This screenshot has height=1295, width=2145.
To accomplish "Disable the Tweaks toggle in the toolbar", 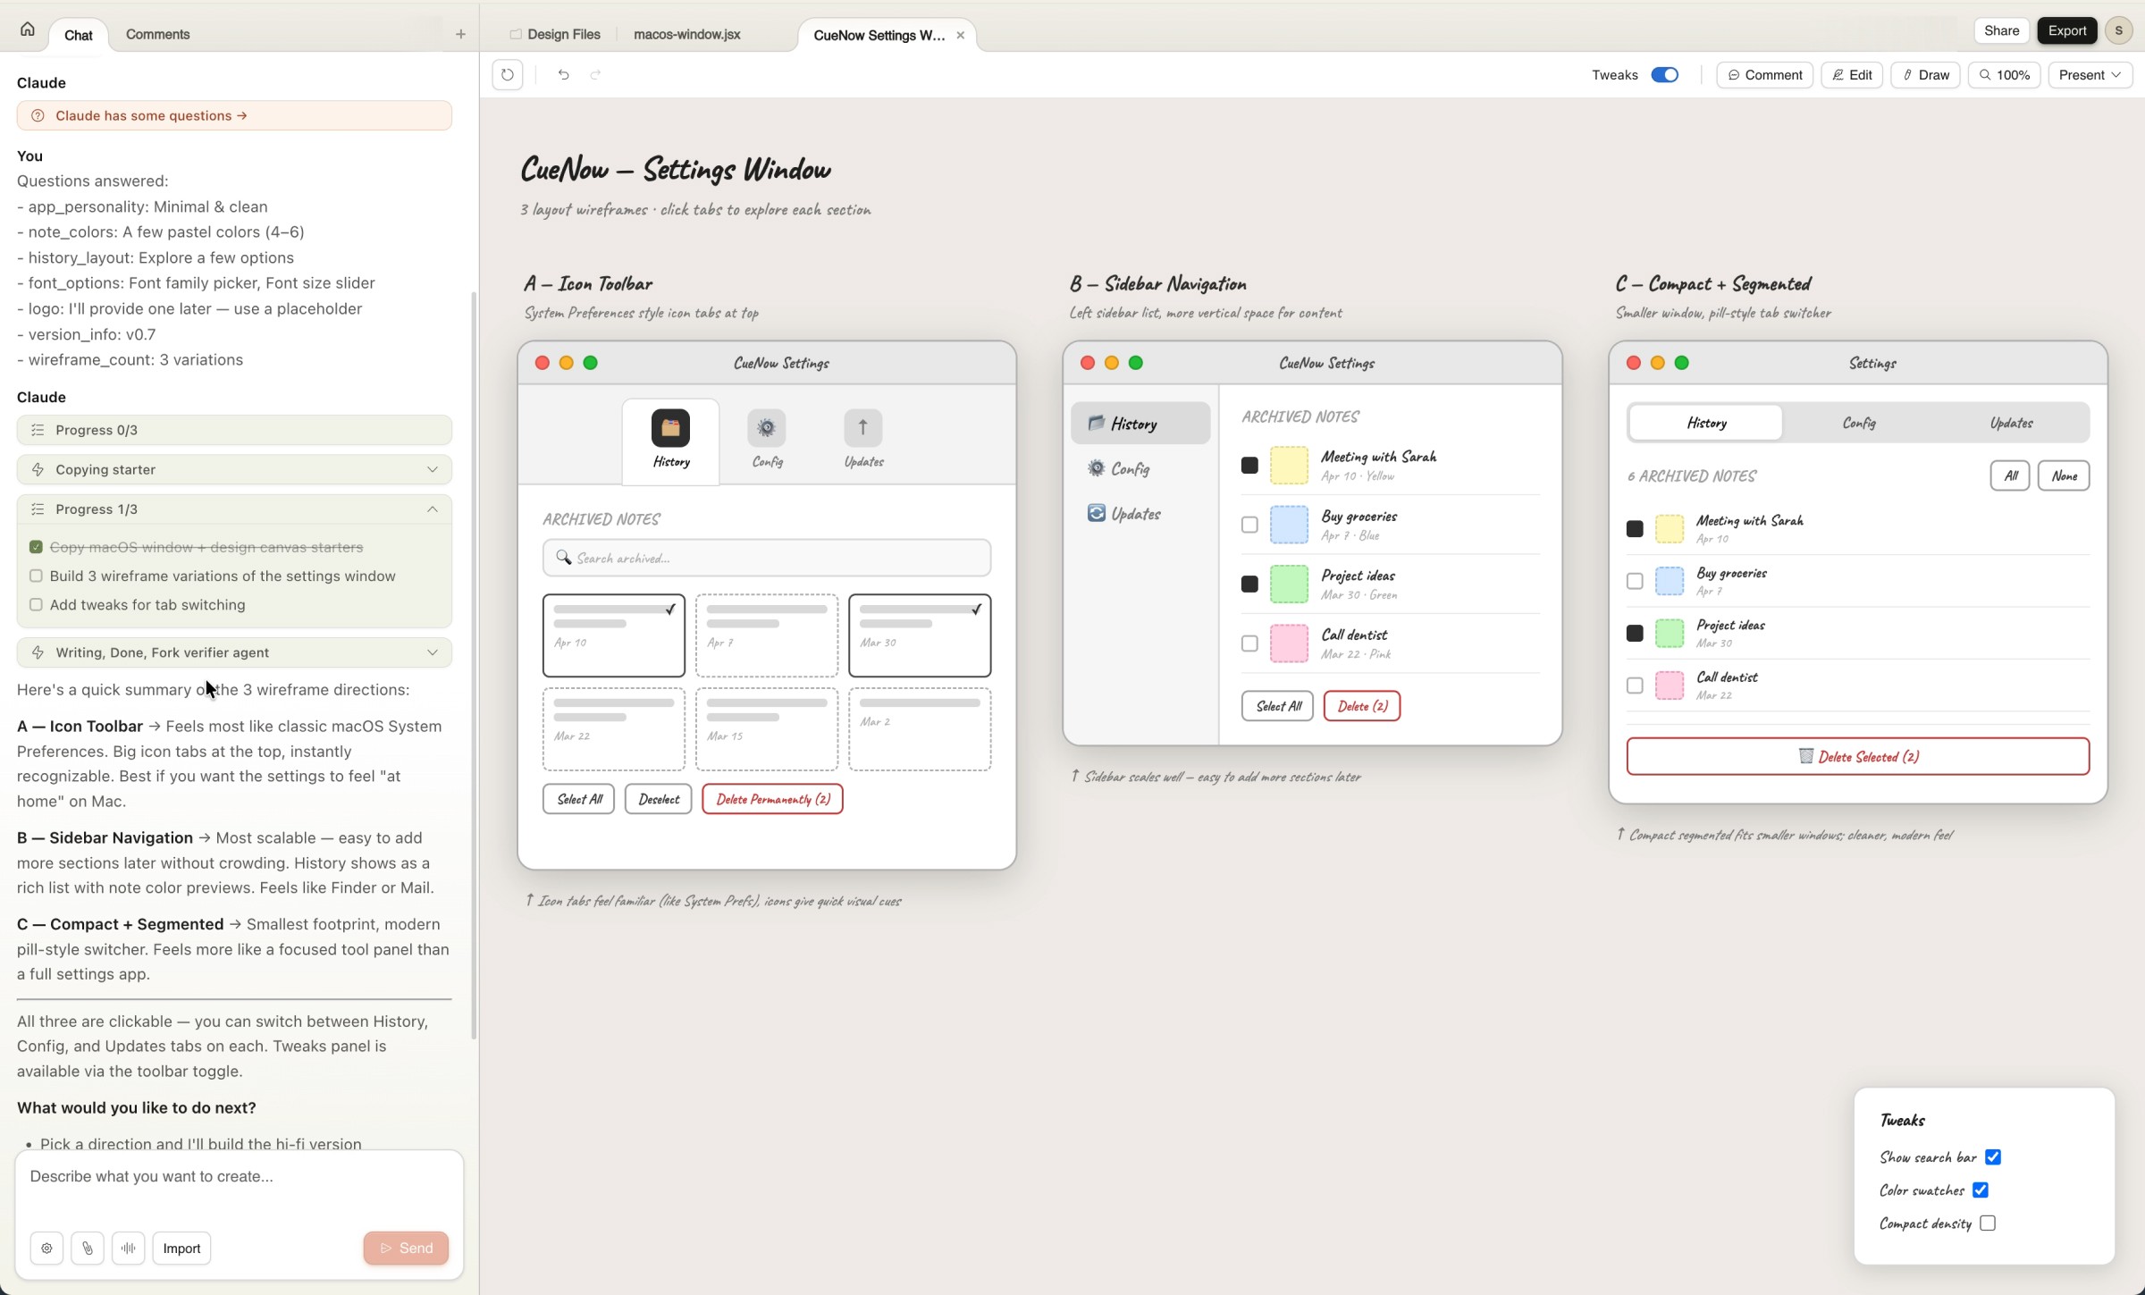I will click(1665, 75).
